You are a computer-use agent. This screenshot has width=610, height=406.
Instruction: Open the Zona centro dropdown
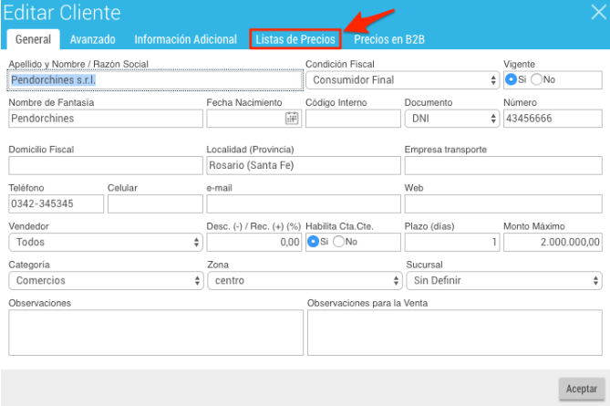(305, 281)
